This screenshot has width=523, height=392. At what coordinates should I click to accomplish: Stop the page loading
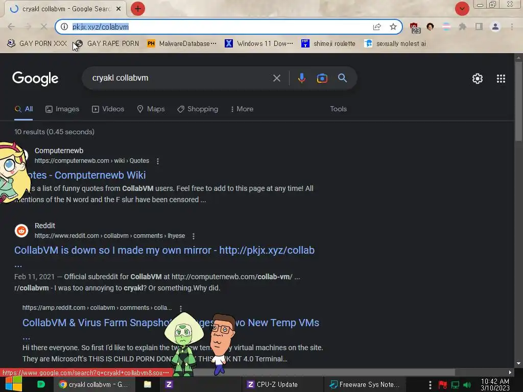pos(44,27)
